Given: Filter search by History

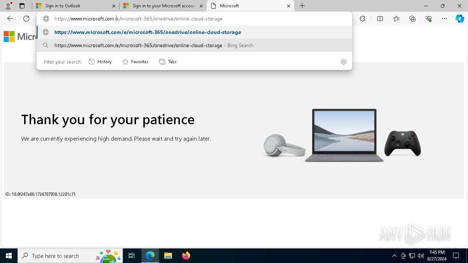Looking at the screenshot, I should (x=100, y=62).
